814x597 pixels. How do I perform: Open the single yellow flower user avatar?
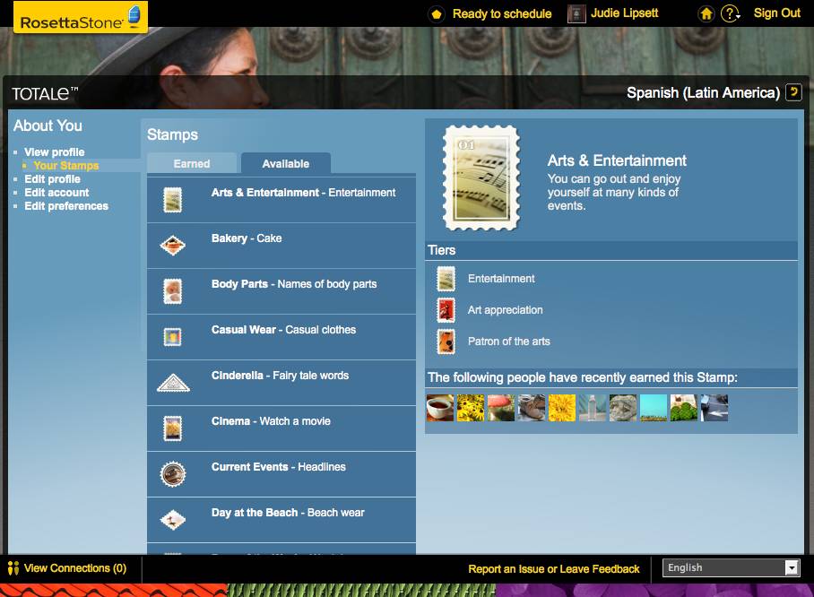[x=562, y=408]
